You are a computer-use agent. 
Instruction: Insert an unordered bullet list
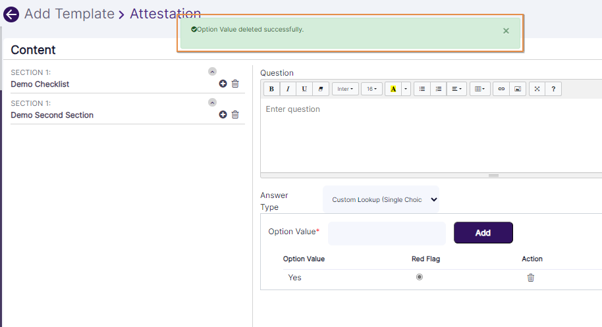click(x=422, y=89)
